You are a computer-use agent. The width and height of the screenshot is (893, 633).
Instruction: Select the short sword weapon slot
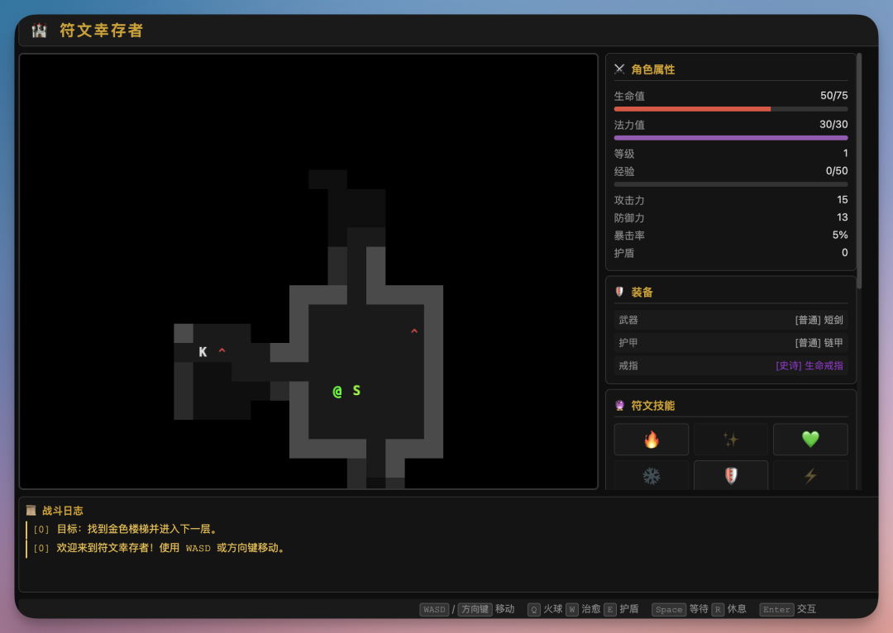(x=731, y=320)
